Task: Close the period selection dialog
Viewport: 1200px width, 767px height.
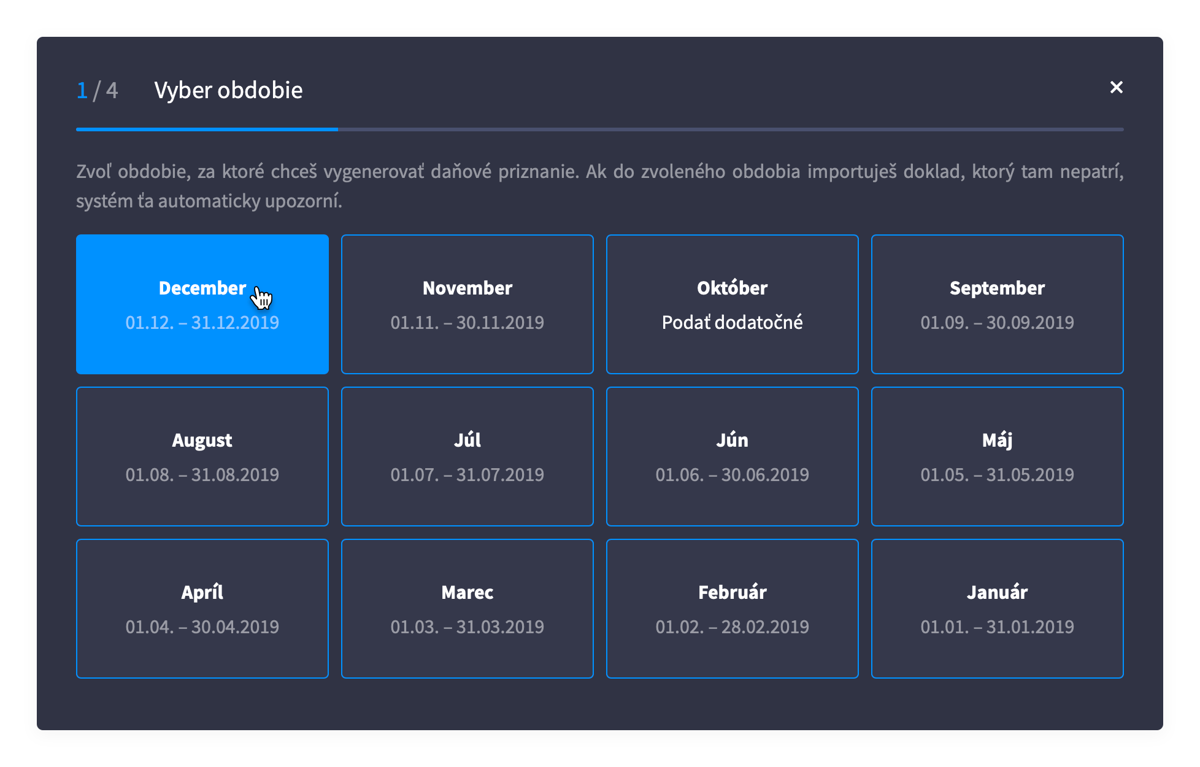Action: coord(1116,88)
